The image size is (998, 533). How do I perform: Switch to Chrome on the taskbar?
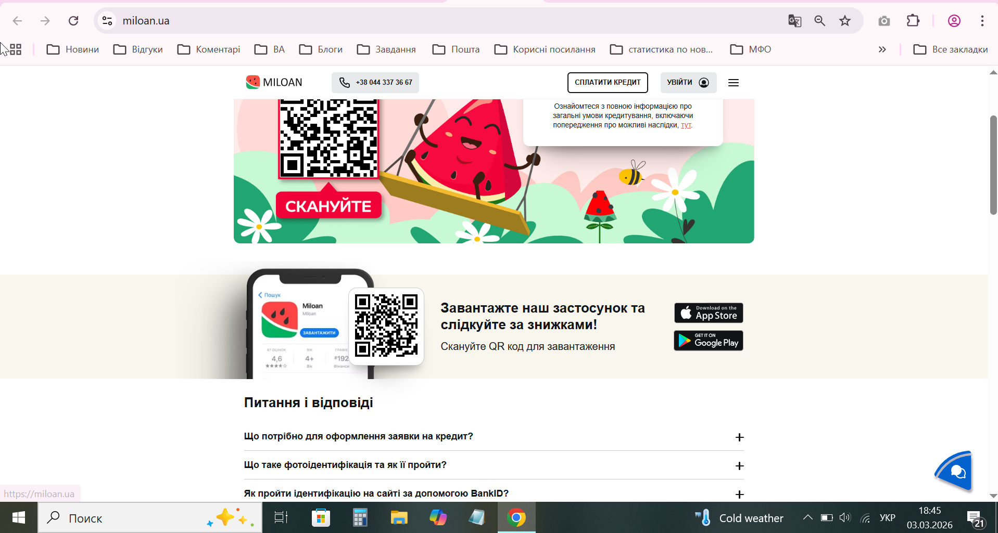(x=516, y=518)
